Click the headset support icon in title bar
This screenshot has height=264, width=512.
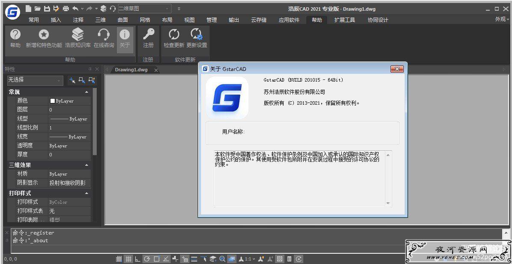click(112, 9)
